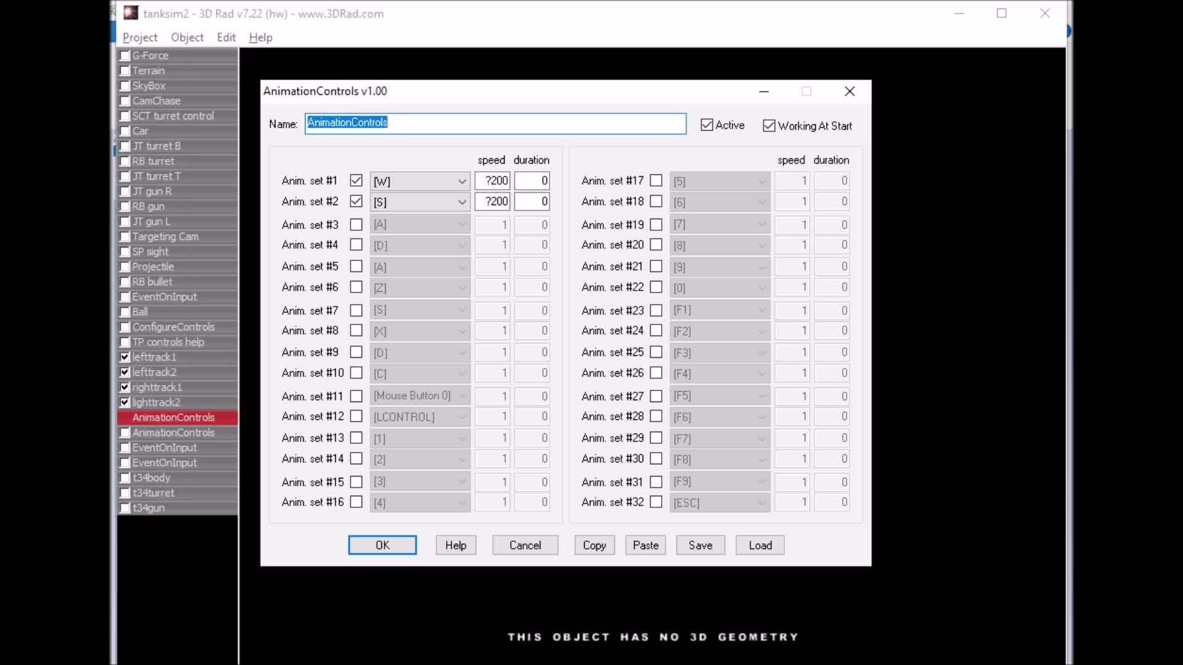Enable Anim. set #17 checkbox
The width and height of the screenshot is (1183, 665).
click(x=656, y=180)
